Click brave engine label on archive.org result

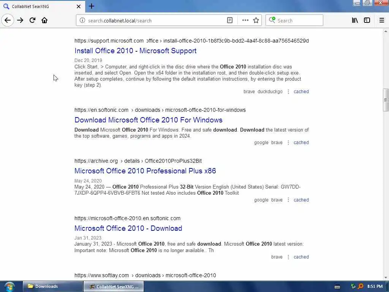[277, 200]
